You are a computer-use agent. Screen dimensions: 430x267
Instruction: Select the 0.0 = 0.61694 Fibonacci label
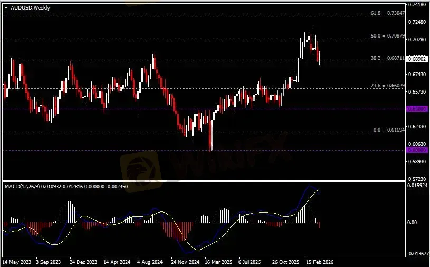388,130
